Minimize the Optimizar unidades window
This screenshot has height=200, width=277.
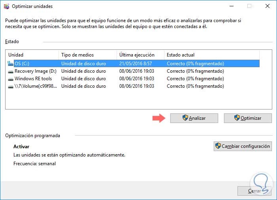(231, 6)
